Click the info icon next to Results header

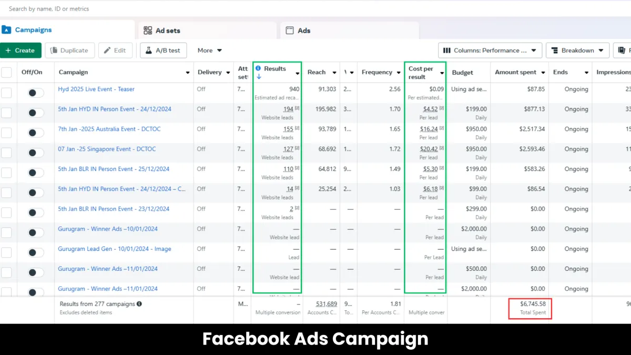(x=258, y=68)
